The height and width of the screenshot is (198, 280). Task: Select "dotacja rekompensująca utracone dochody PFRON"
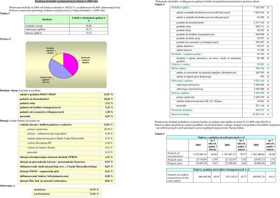coord(49,157)
